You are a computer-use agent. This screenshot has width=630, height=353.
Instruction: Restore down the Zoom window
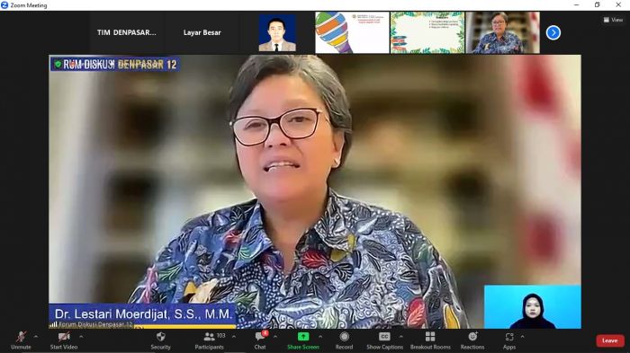click(x=597, y=4)
